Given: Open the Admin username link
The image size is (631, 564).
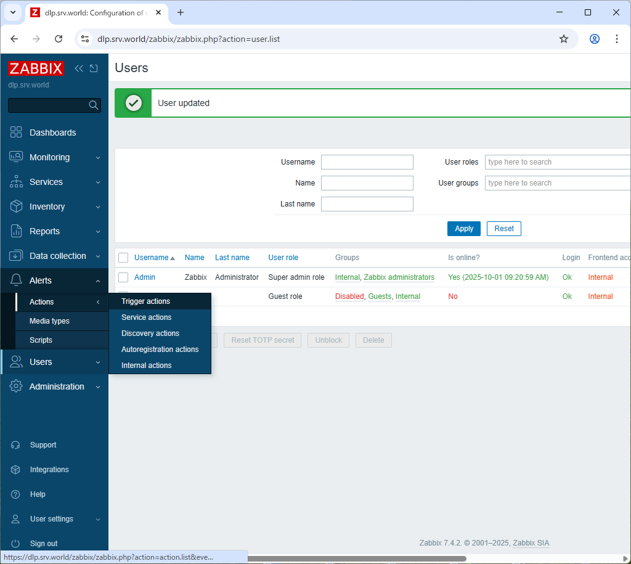Looking at the screenshot, I should tap(145, 277).
